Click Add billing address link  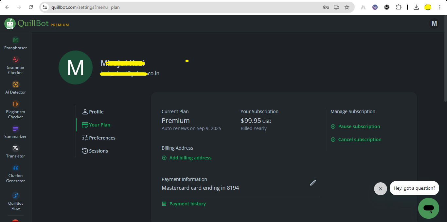point(187,158)
